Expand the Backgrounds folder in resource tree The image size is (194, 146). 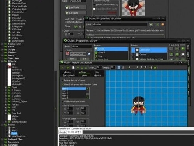pos(2,44)
